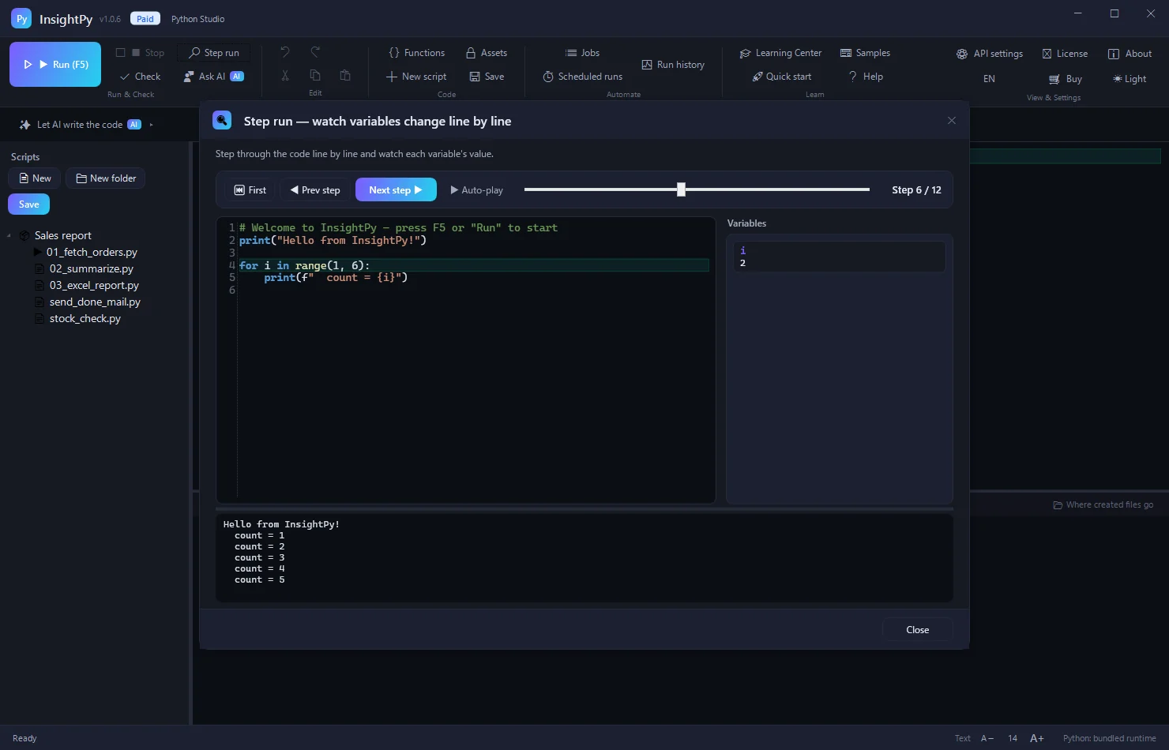
Task: Paste using the clipboard icon
Action: point(345,76)
